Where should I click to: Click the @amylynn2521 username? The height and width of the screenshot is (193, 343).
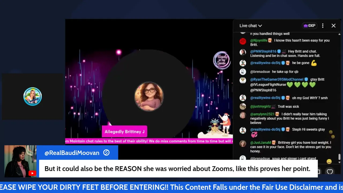262,114
